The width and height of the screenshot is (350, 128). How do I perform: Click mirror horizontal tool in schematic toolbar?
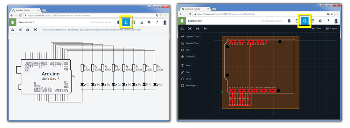click(x=13, y=29)
